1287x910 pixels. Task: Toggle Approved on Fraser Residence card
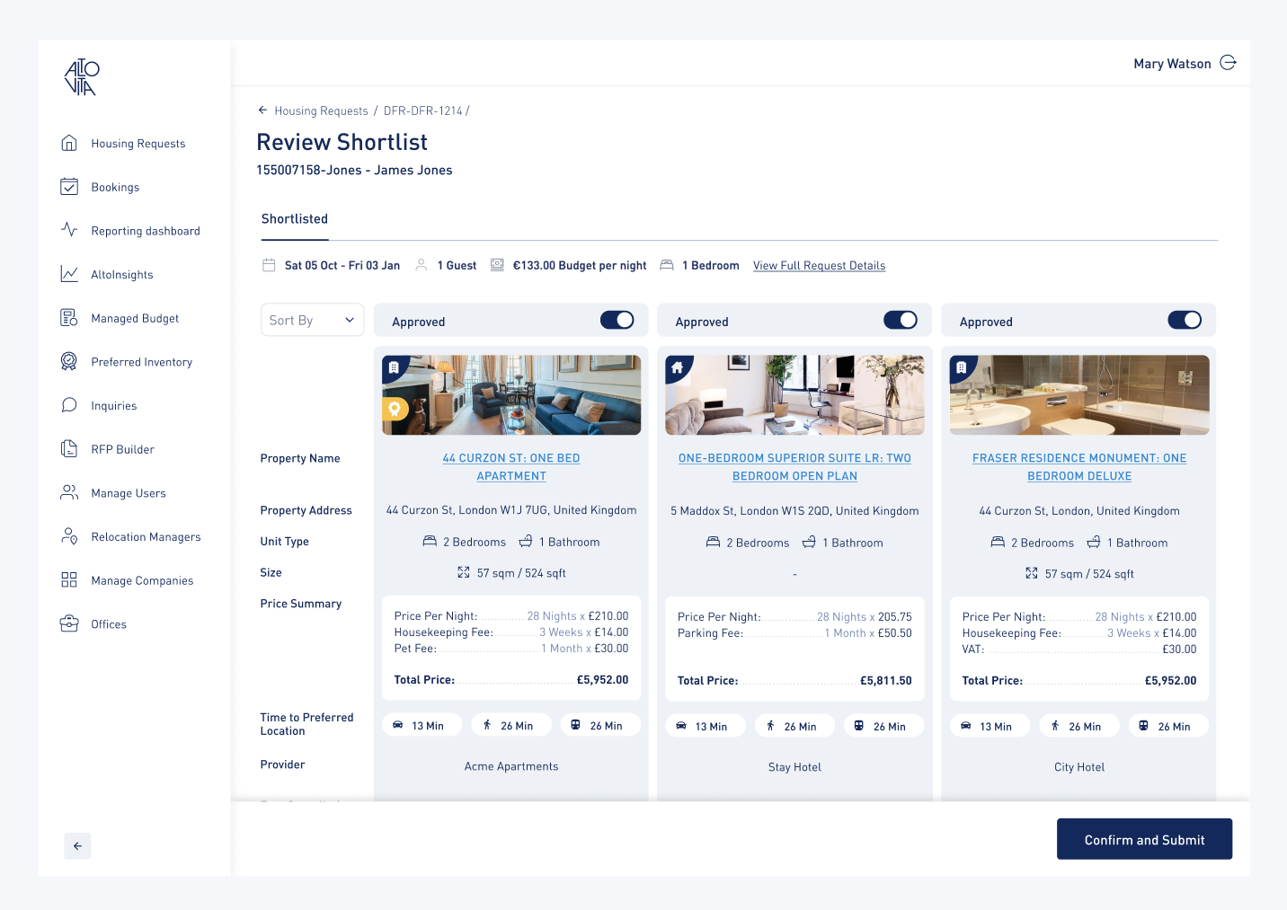point(1185,319)
